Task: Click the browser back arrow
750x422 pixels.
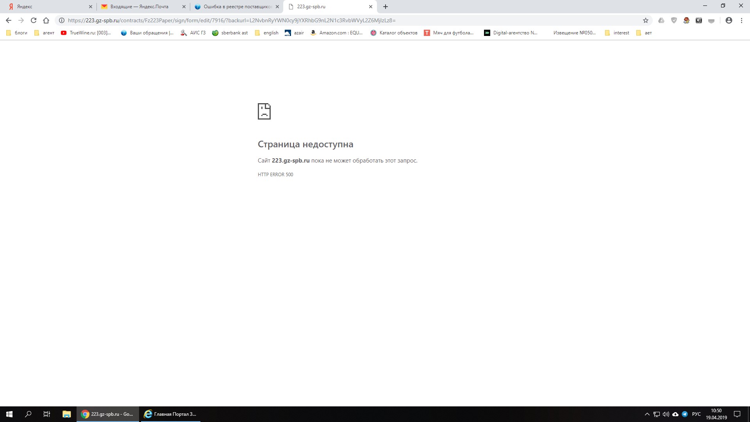Action: pos(9,20)
